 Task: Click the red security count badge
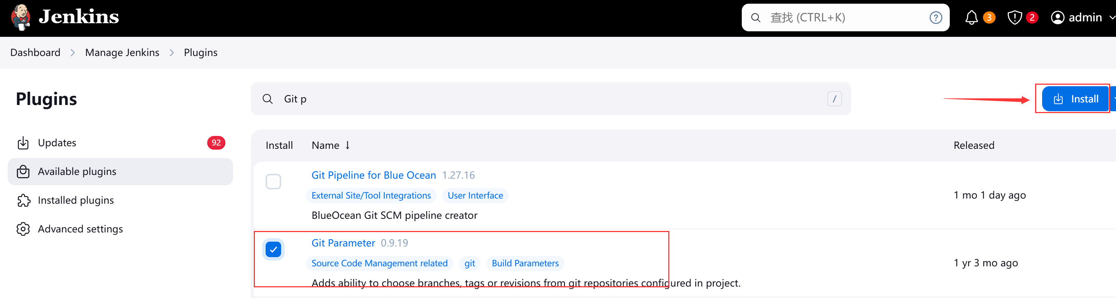point(1032,18)
